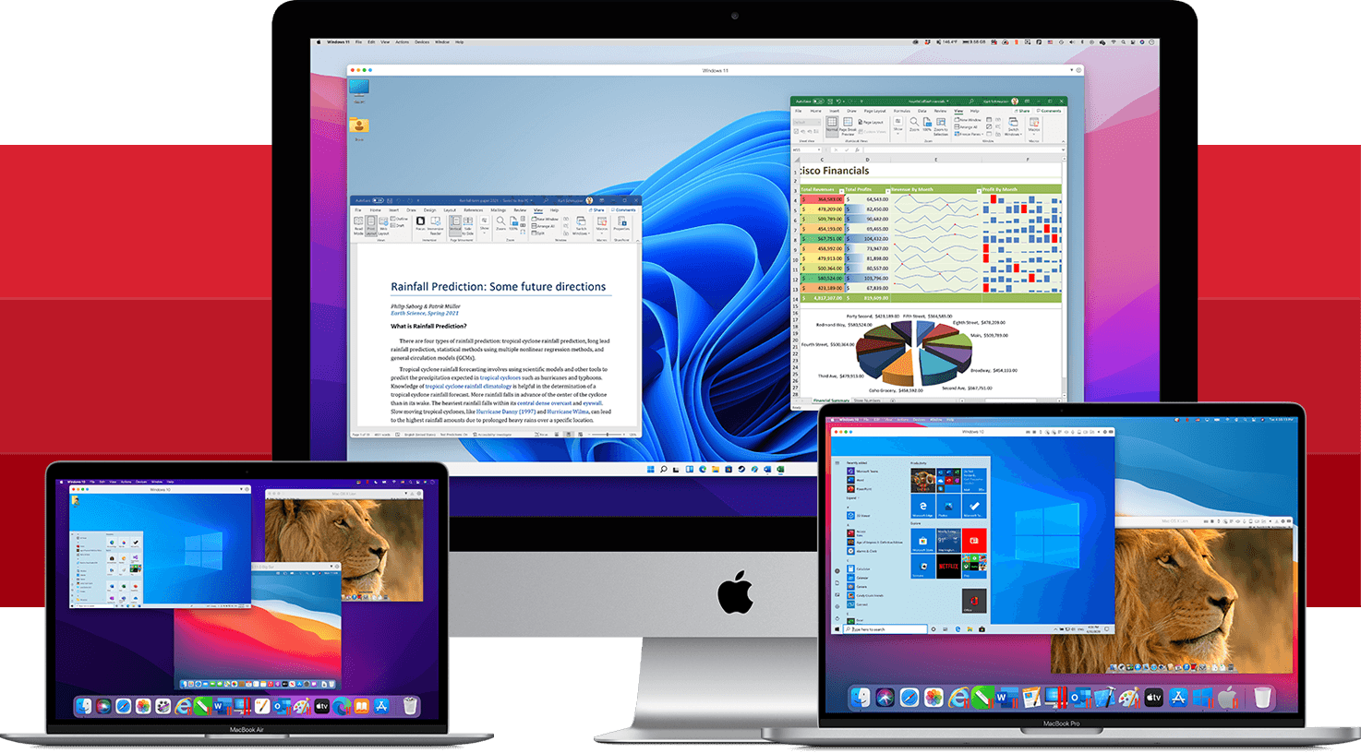Select Print Layout view in Word ribbon
1361x753 pixels.
pos(371,226)
